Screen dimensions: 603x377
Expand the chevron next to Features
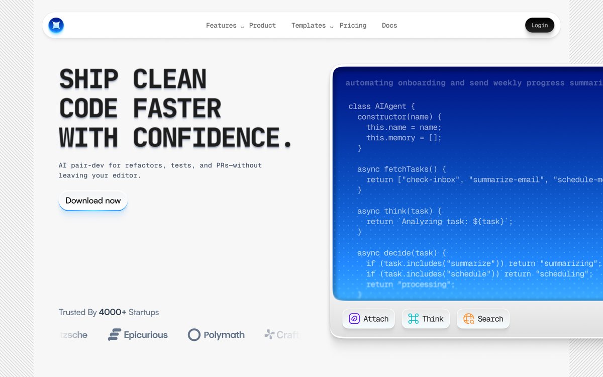242,27
